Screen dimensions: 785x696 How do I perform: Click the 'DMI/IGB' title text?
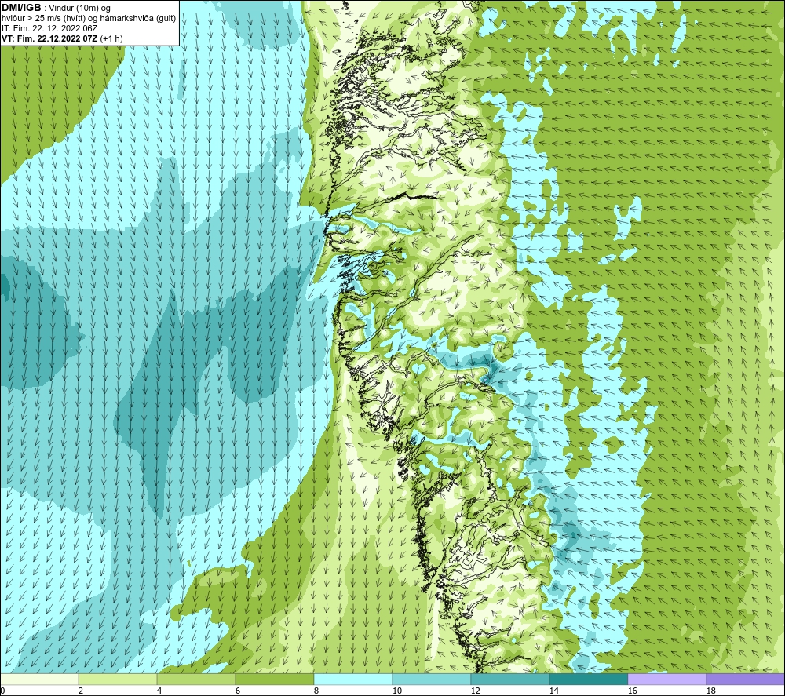point(21,8)
